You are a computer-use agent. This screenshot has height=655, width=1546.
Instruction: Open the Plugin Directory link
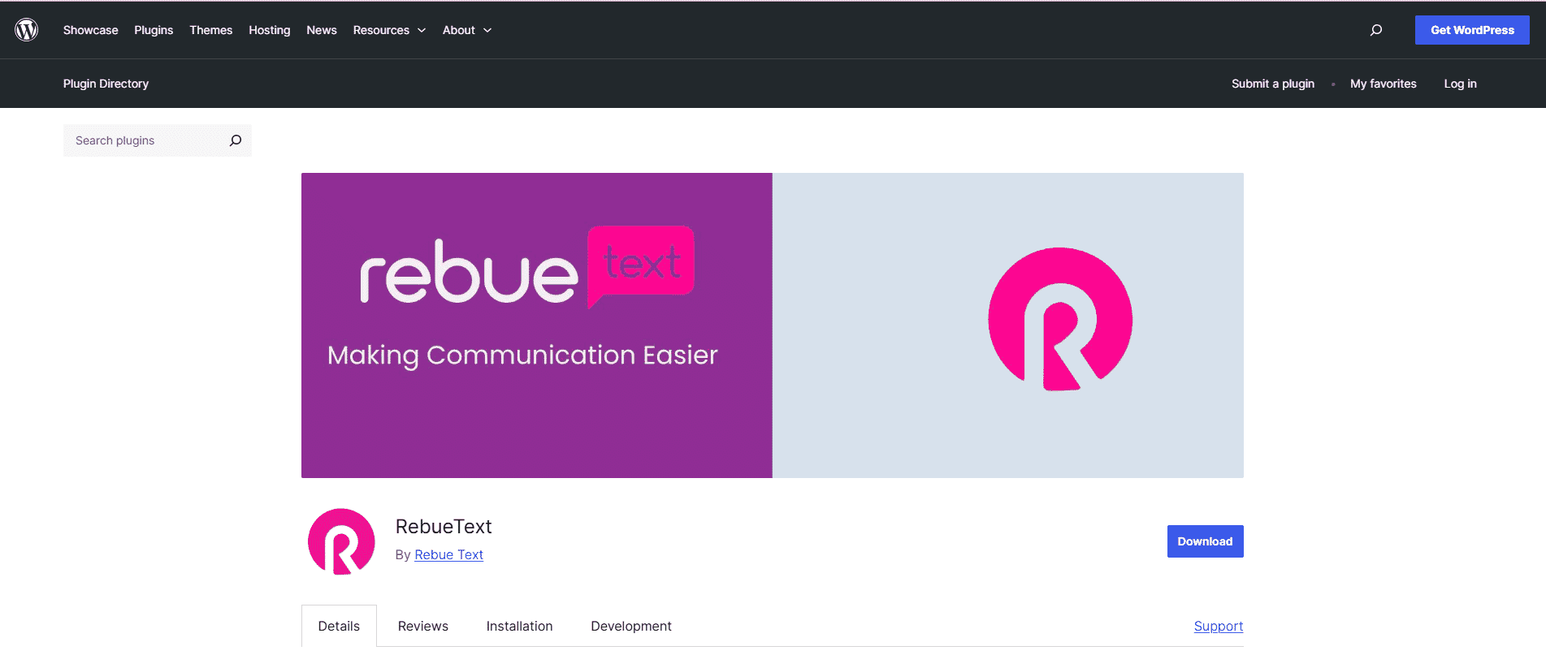pyautogui.click(x=106, y=84)
